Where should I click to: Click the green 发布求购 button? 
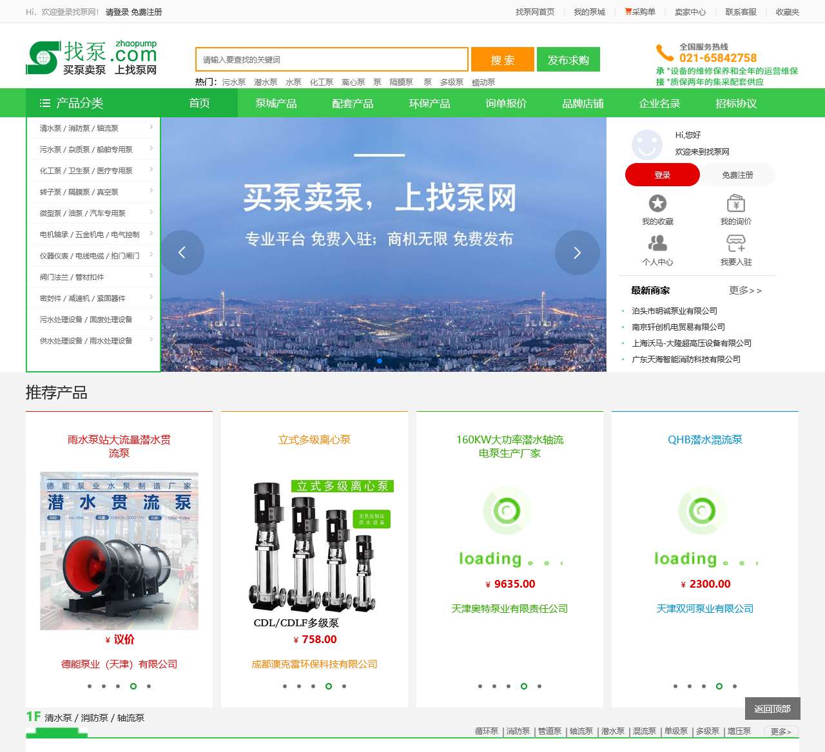click(x=568, y=59)
